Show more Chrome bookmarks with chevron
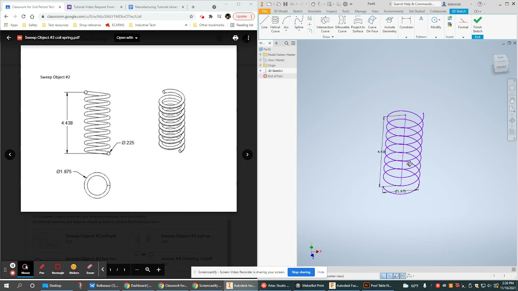The image size is (518, 291). coord(186,25)
